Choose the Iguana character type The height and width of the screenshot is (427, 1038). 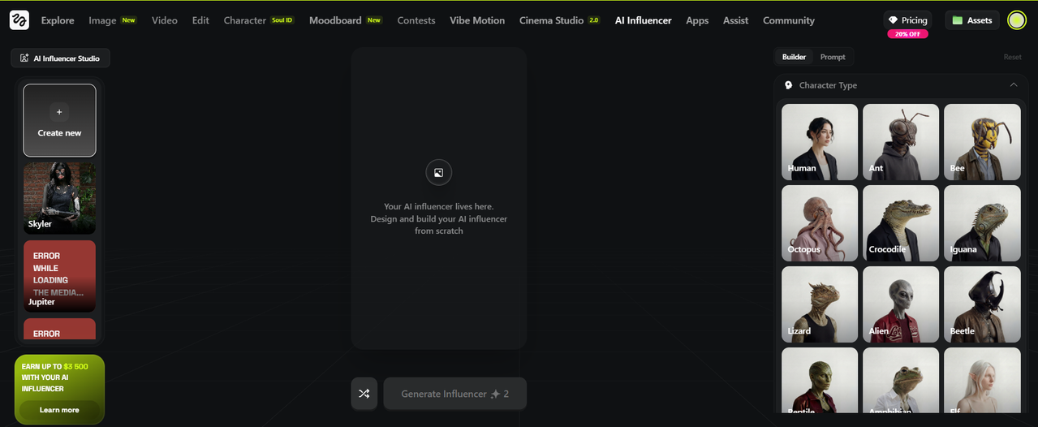coord(982,223)
